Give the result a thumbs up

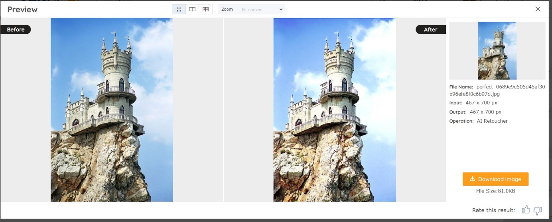pos(526,210)
